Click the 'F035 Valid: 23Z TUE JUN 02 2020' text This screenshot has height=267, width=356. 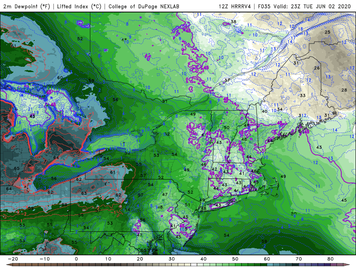tap(304, 7)
